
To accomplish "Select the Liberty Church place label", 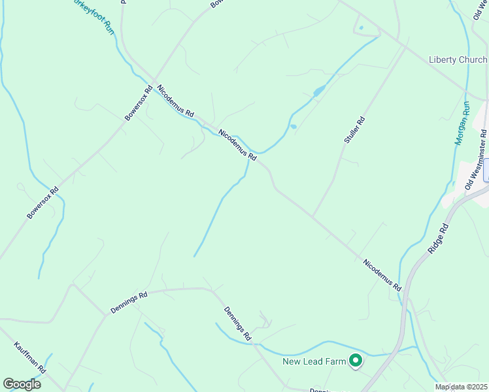I will tap(458, 59).
